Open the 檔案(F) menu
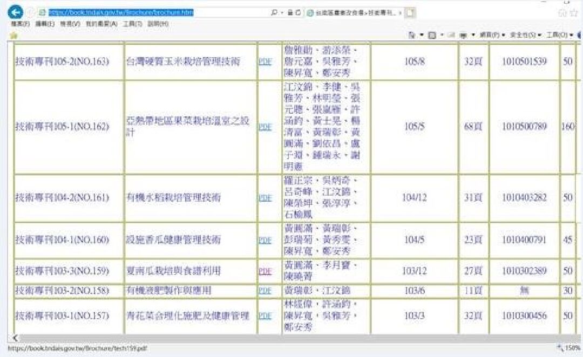Viewport: 583px width, 357px height. [21, 24]
